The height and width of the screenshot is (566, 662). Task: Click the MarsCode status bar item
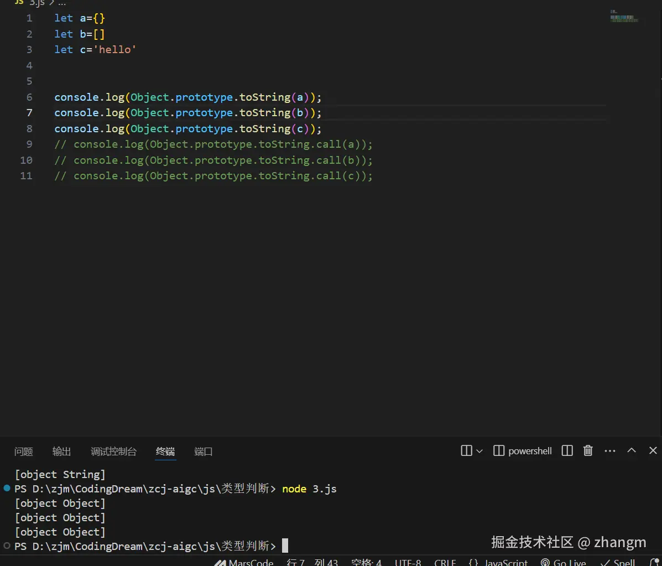point(243,562)
